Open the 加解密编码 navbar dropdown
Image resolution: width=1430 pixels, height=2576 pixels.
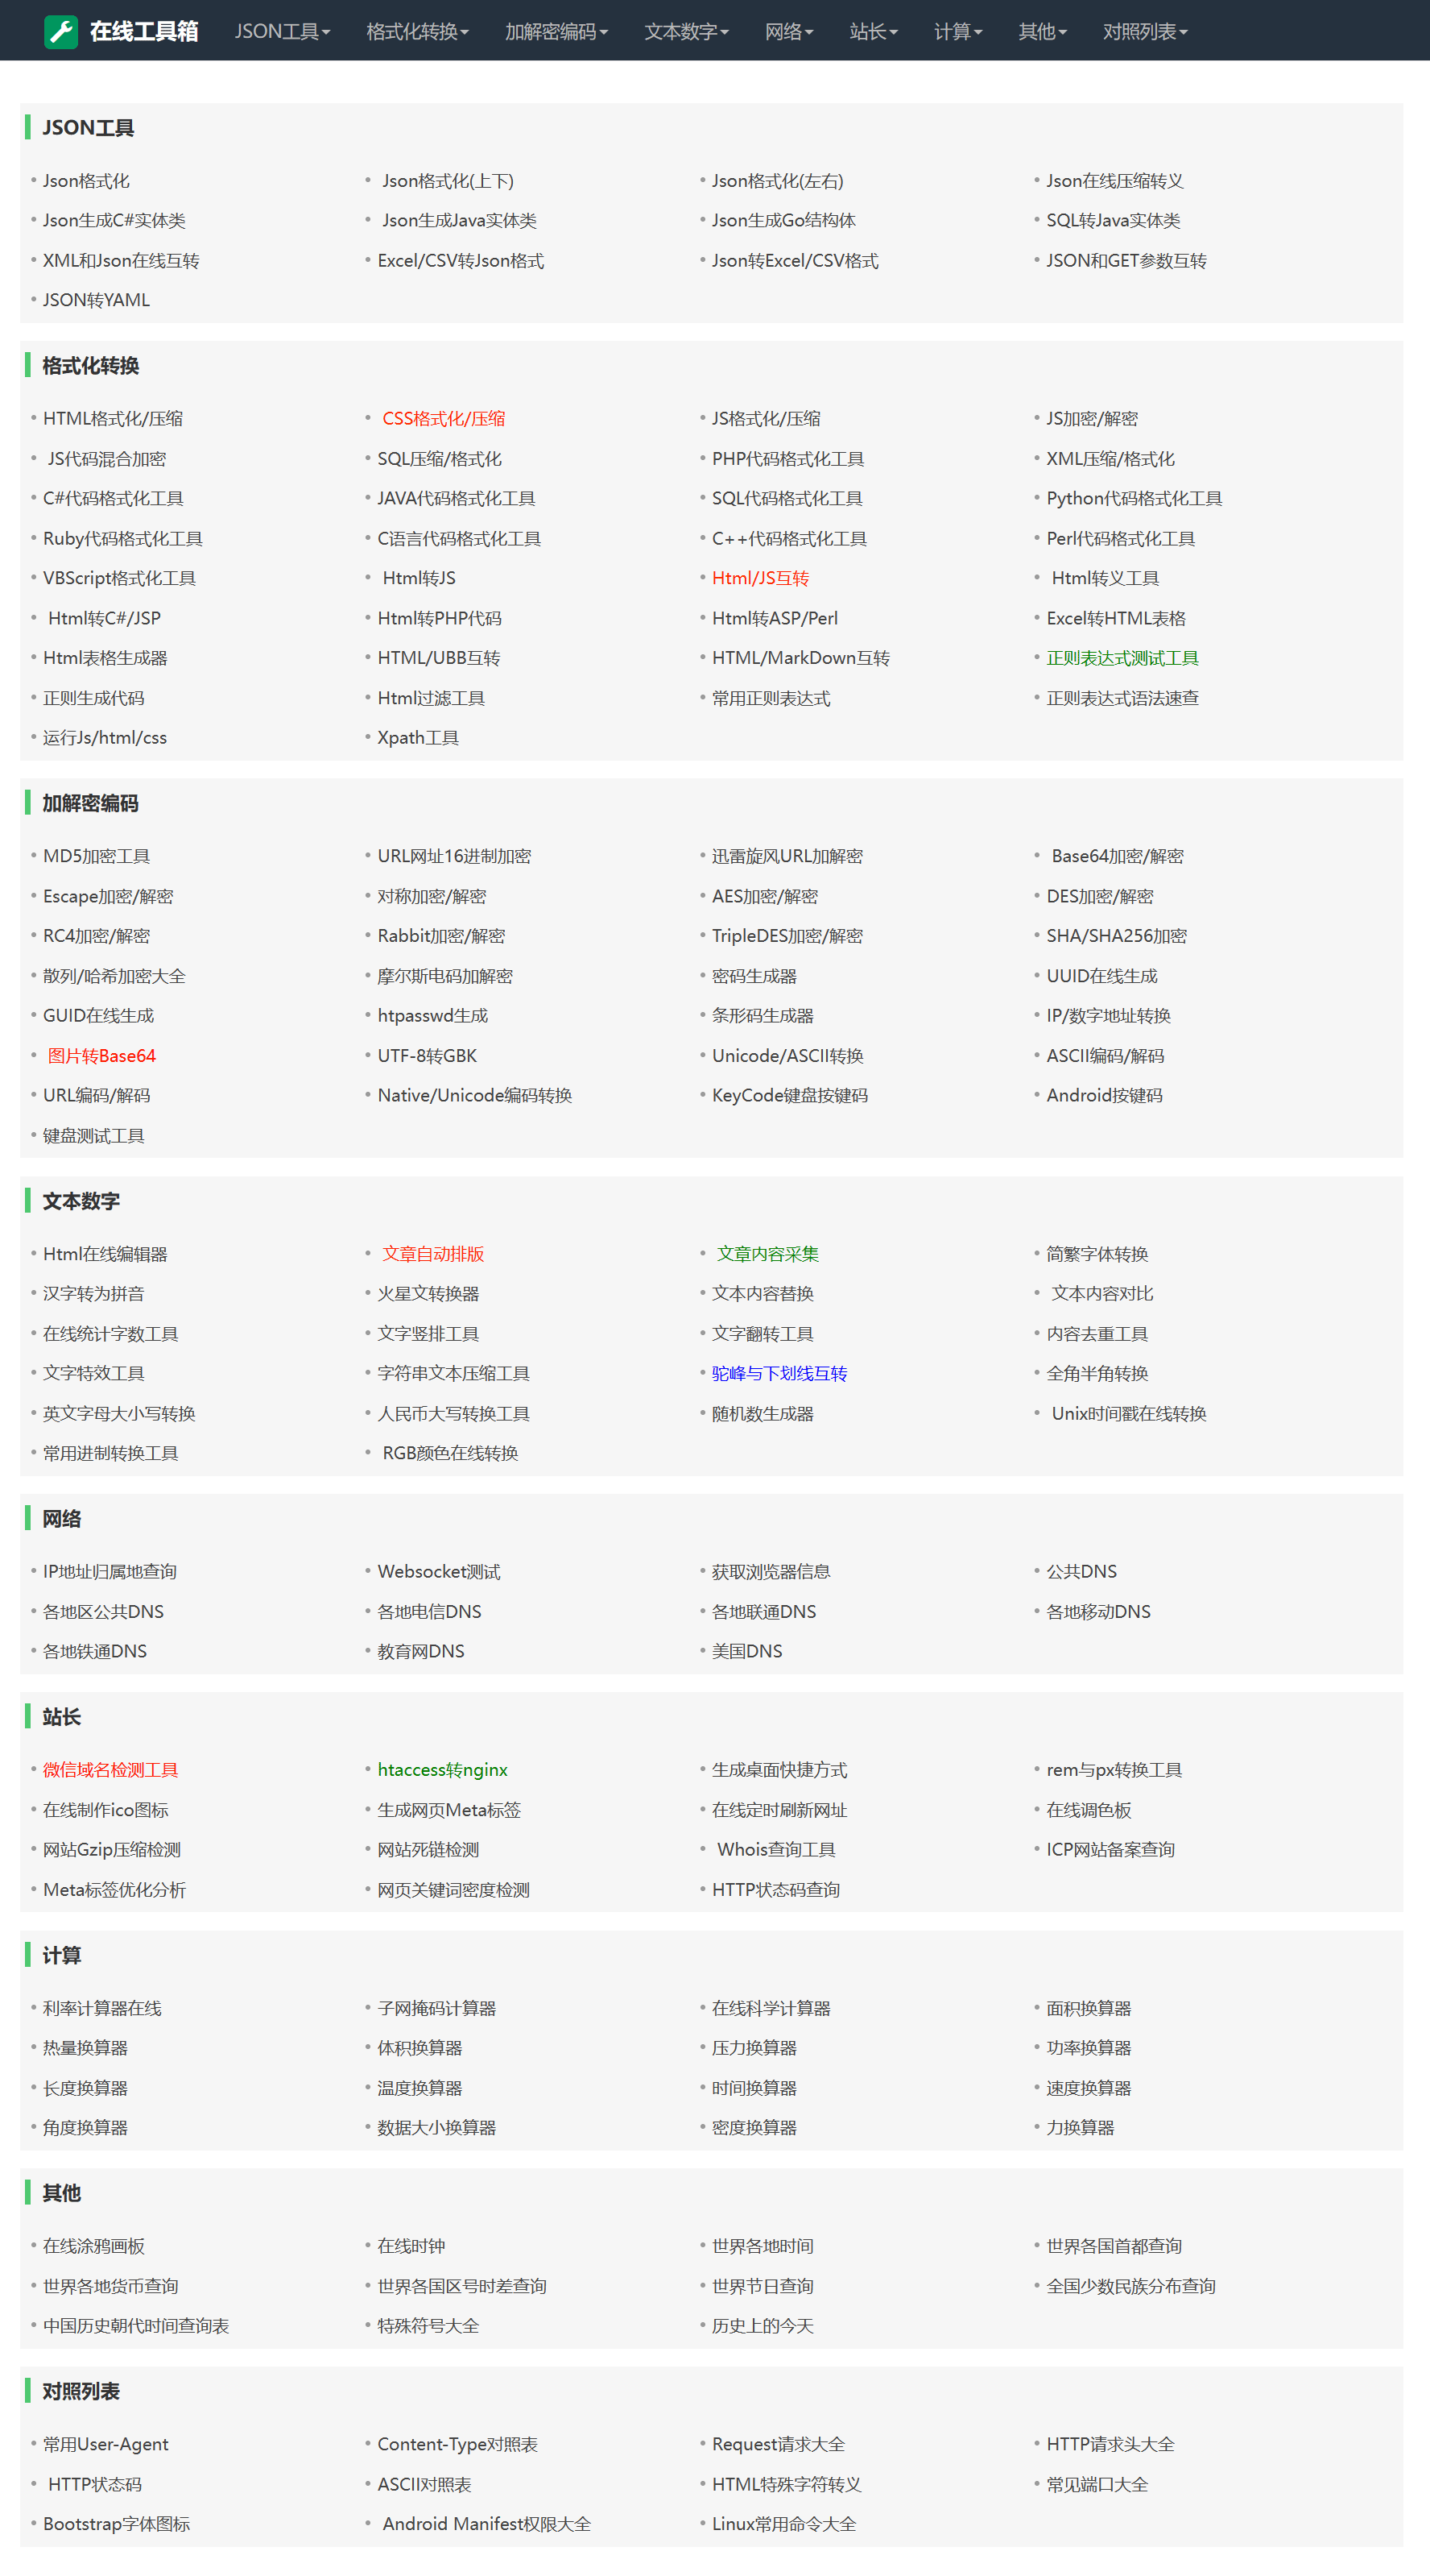pos(556,32)
